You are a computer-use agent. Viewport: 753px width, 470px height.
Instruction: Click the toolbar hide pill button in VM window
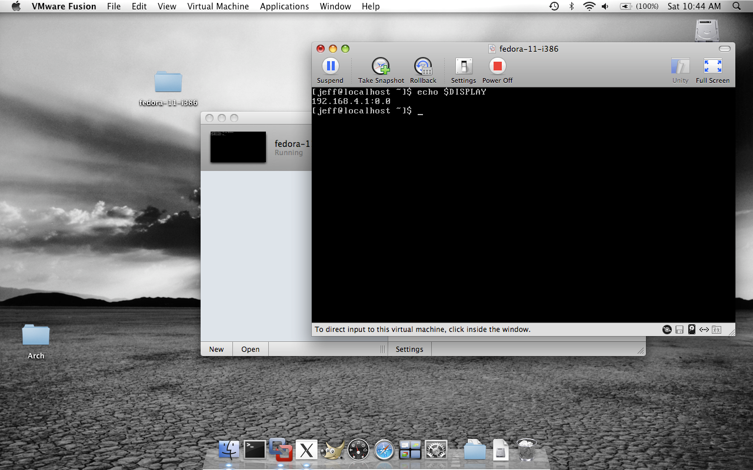pos(725,49)
